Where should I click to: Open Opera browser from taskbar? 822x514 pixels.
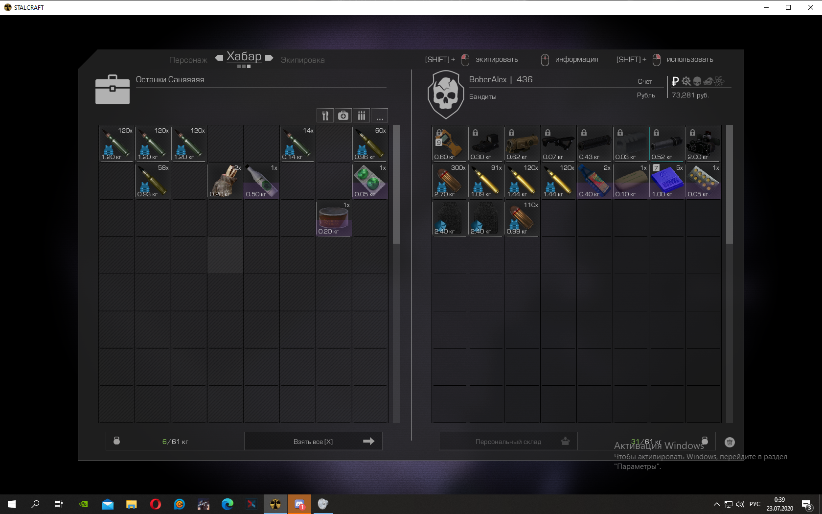[x=156, y=504]
